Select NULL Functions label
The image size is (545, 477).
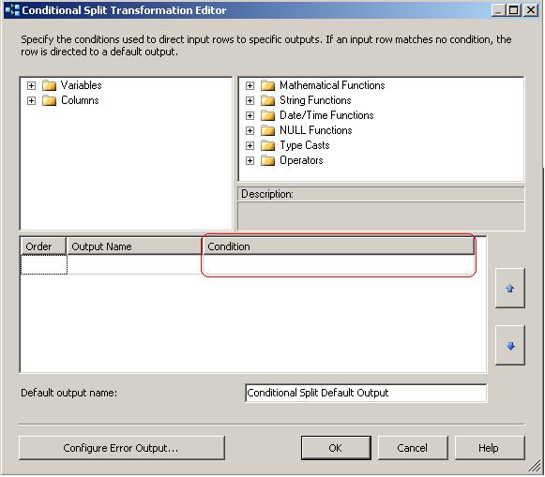point(315,130)
